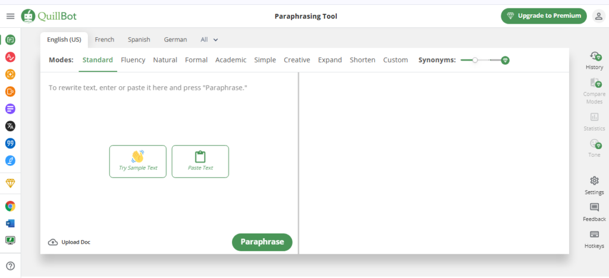Click the Paste Text button

point(200,162)
